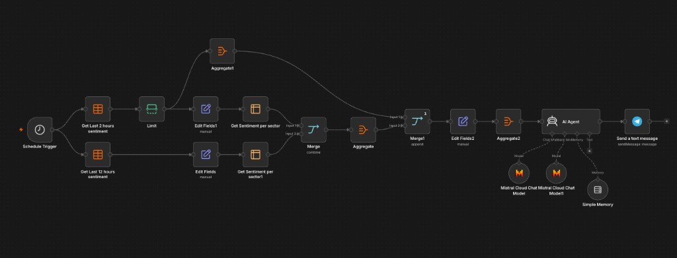Add node after Send a text message
Viewport: 677px width, 258px height.
click(667, 121)
